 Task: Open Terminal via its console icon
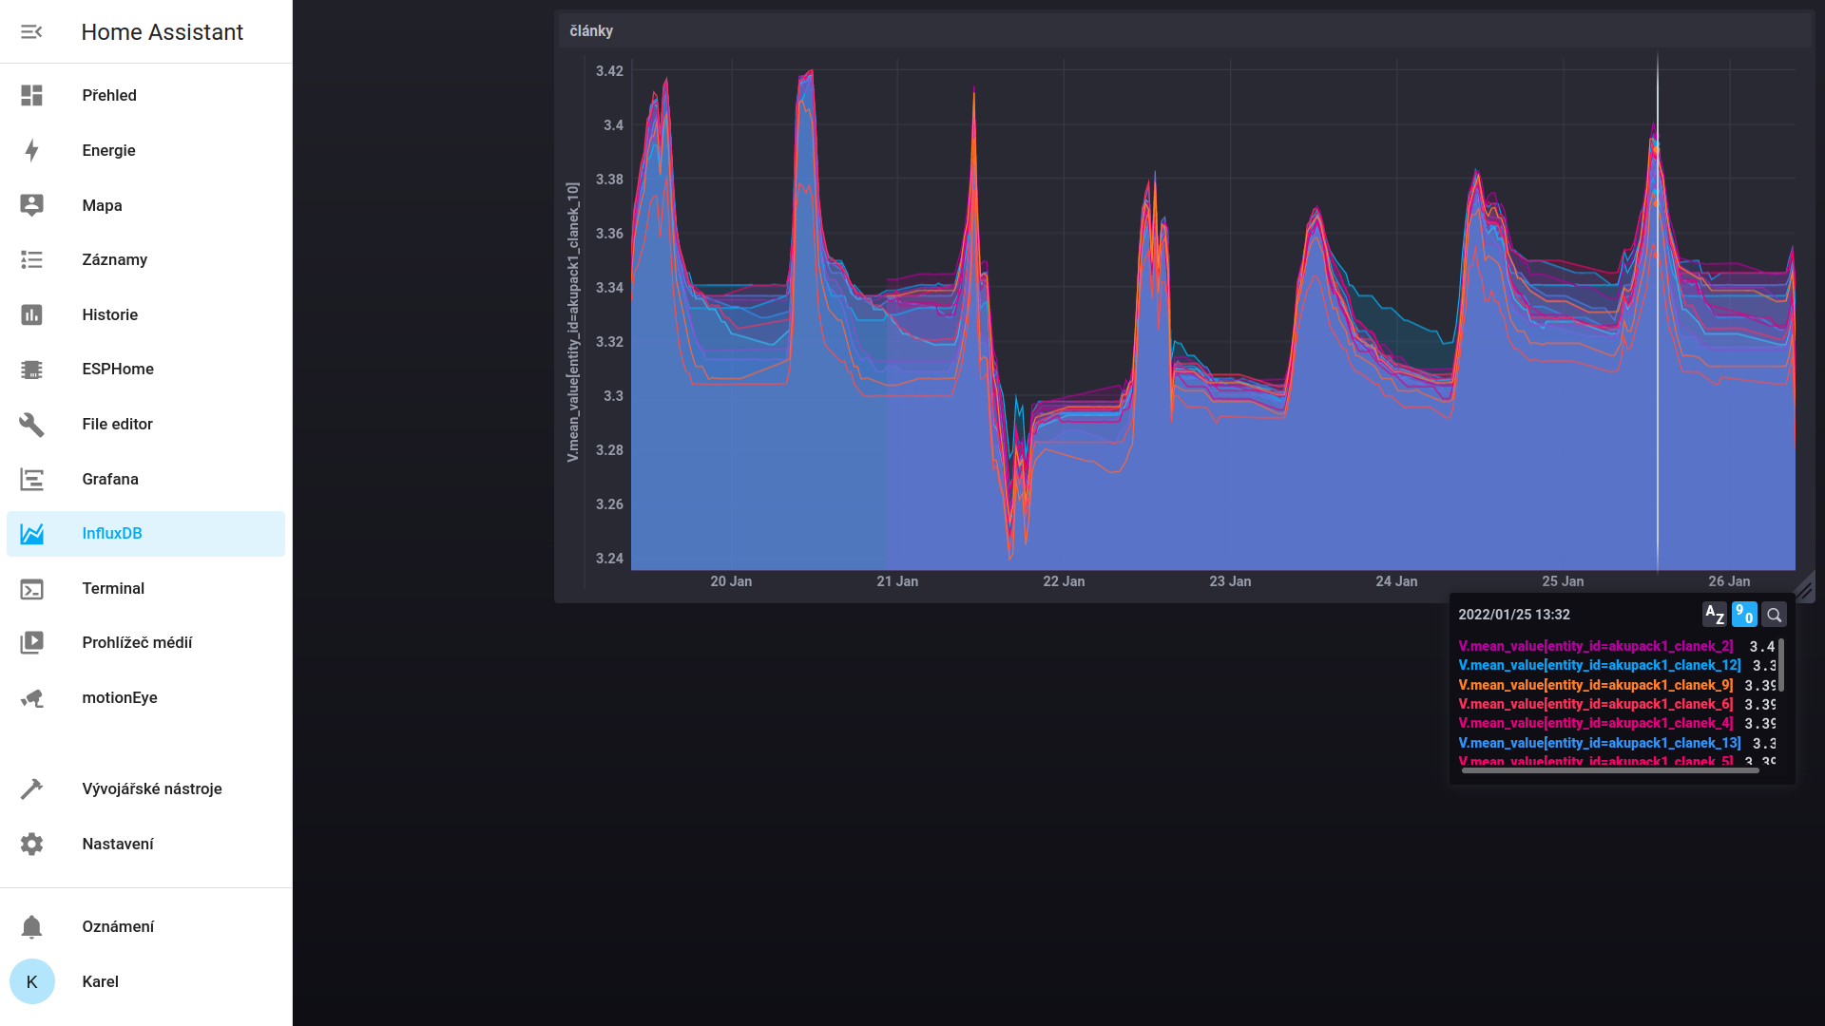31,589
